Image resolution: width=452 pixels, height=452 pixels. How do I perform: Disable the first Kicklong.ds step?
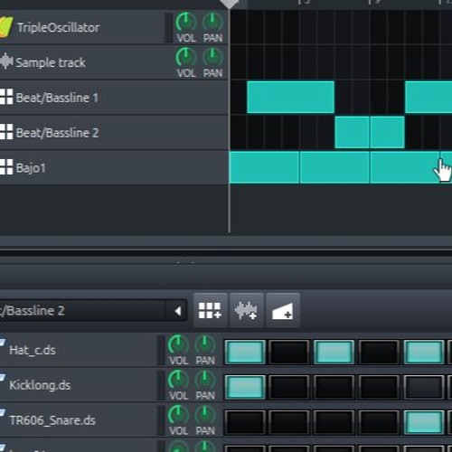pos(245,387)
